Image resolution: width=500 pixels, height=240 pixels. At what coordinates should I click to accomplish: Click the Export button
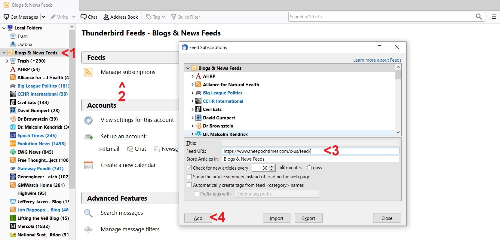(309, 218)
